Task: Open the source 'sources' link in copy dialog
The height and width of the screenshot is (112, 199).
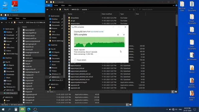Action: pos(93,32)
